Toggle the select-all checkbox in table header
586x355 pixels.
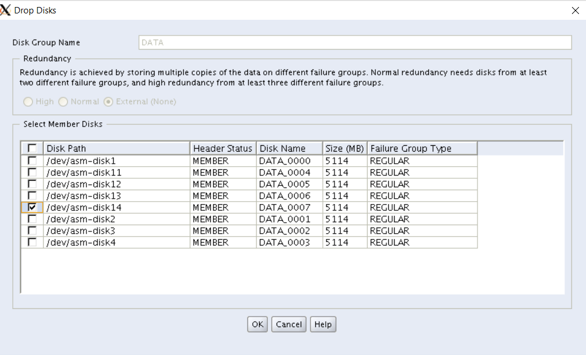[x=32, y=149]
